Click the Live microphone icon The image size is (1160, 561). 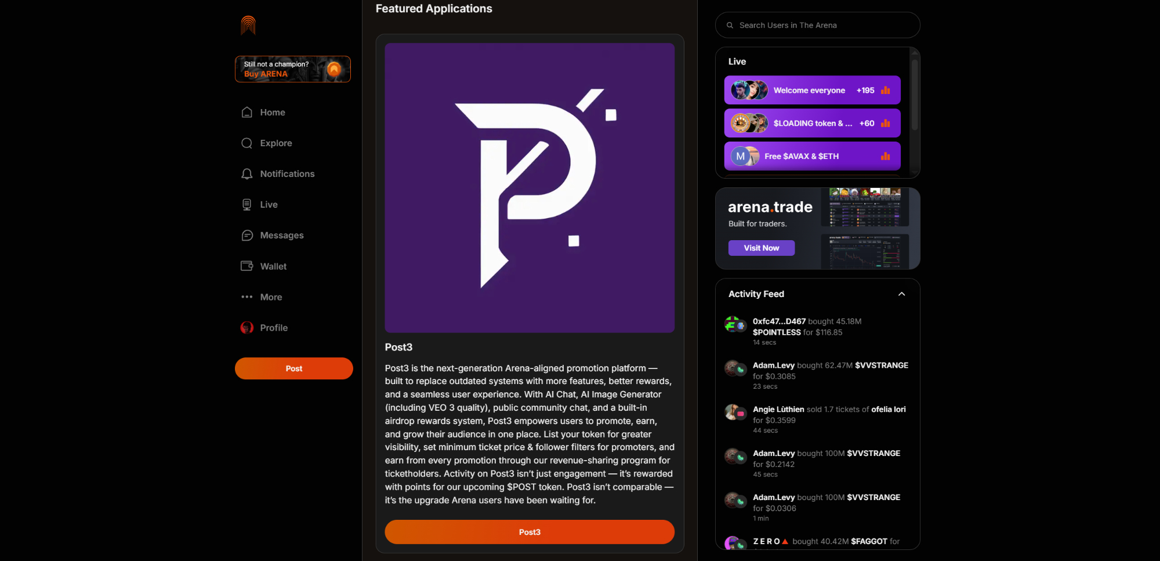coord(247,205)
